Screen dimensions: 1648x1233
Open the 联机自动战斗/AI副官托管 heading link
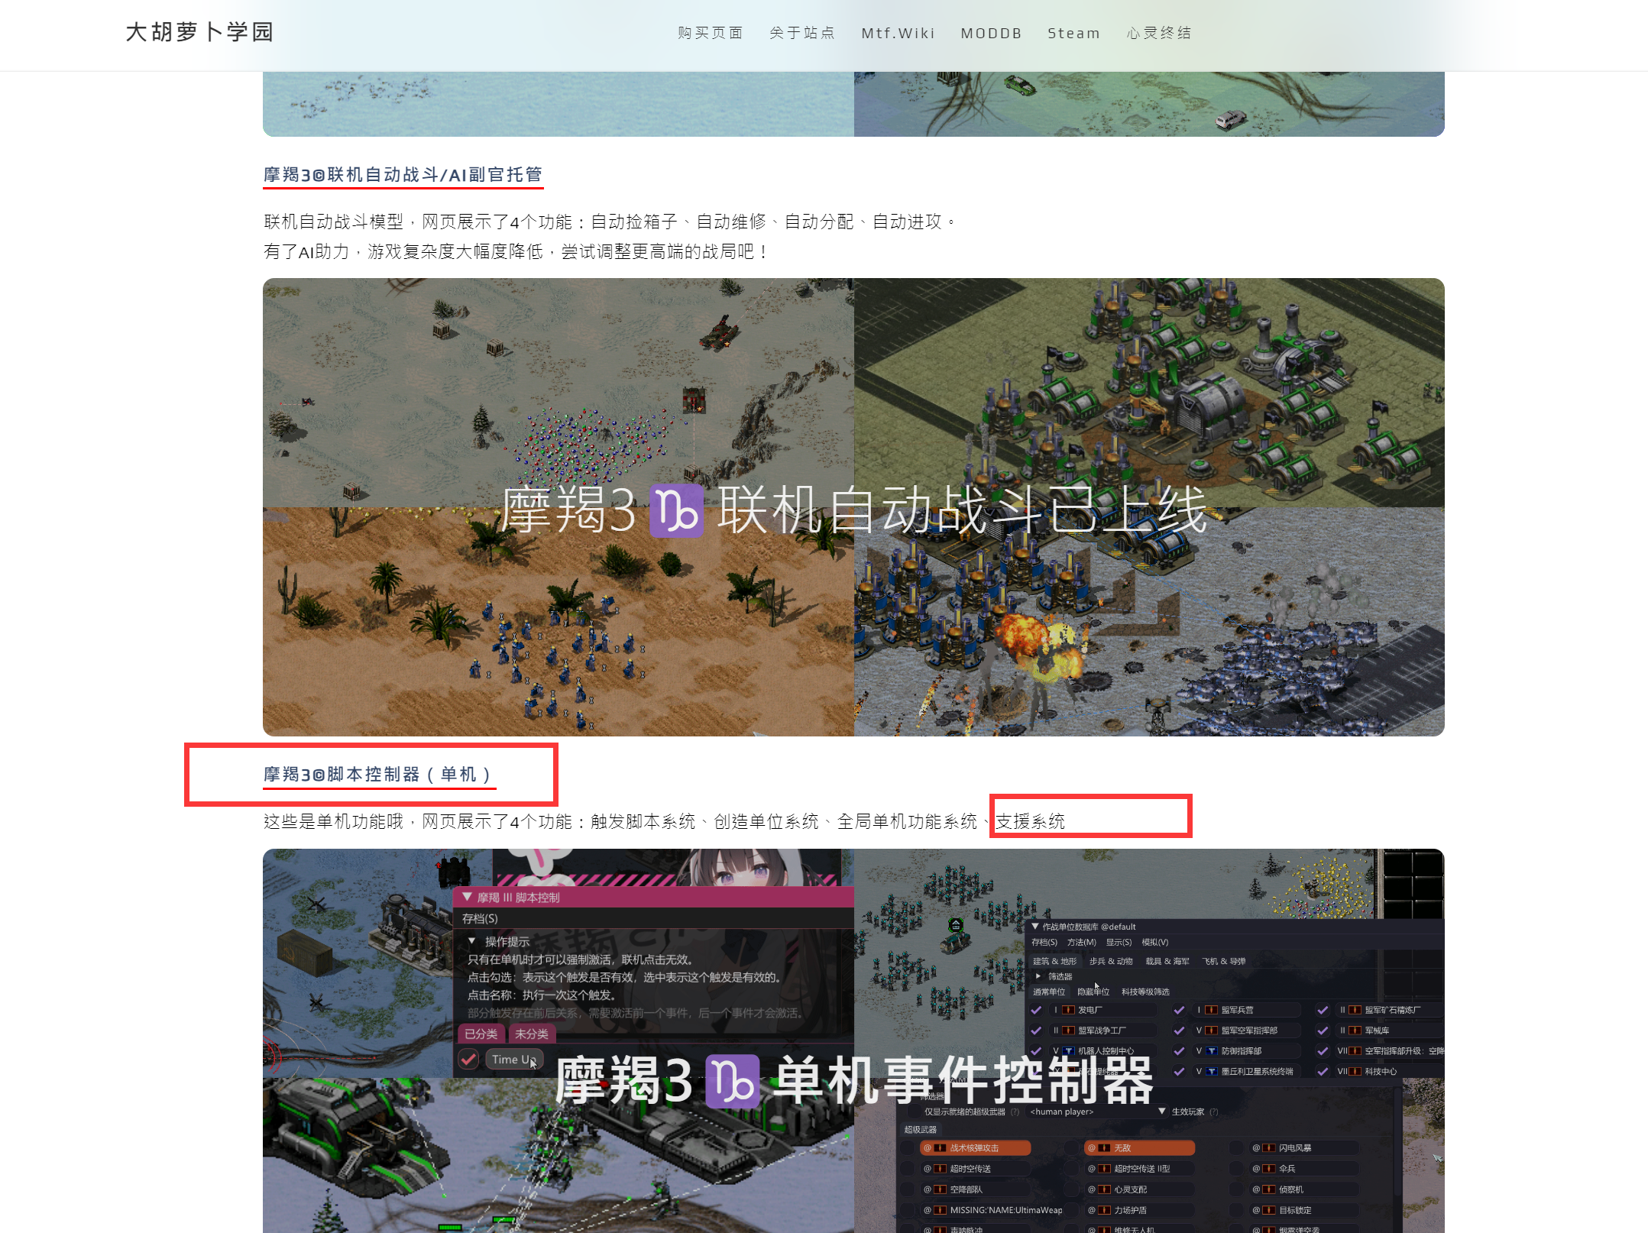[x=403, y=175]
